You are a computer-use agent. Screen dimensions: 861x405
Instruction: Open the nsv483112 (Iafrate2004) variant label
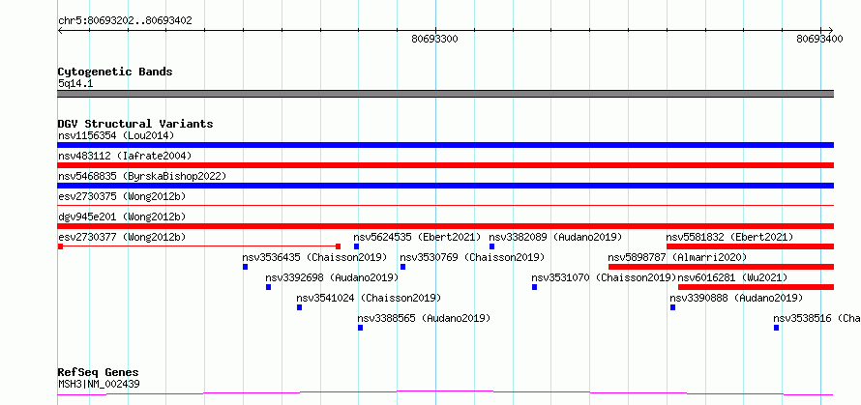pos(125,156)
